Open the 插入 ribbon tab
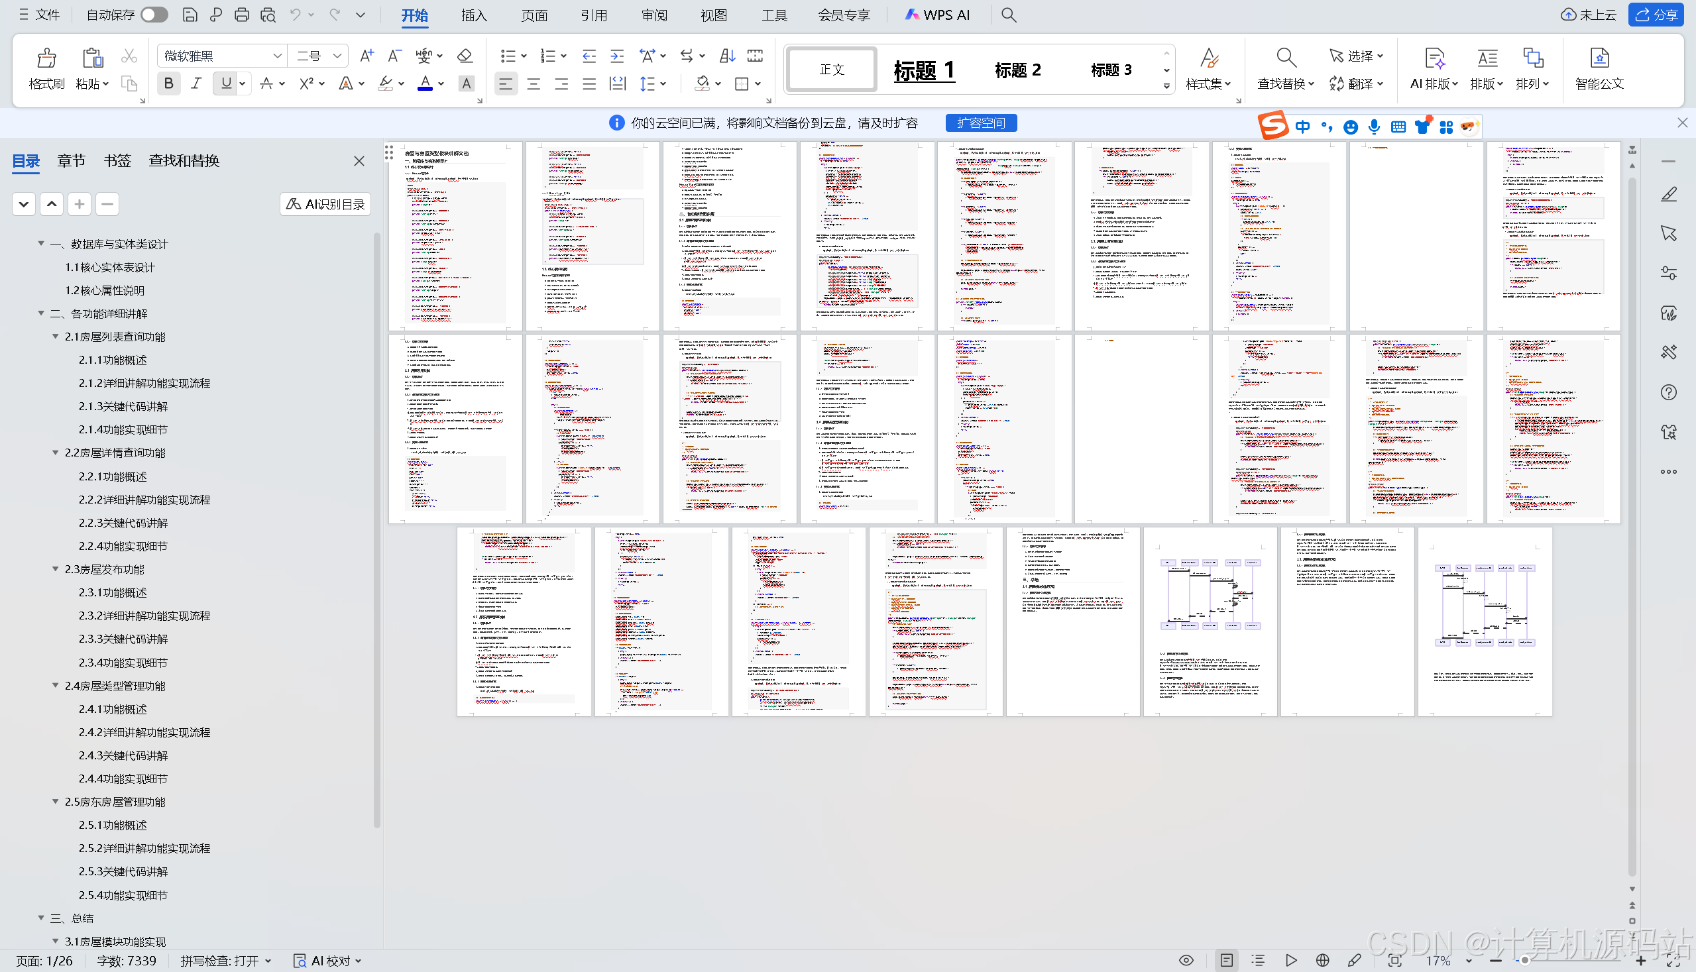The height and width of the screenshot is (972, 1696). (473, 15)
